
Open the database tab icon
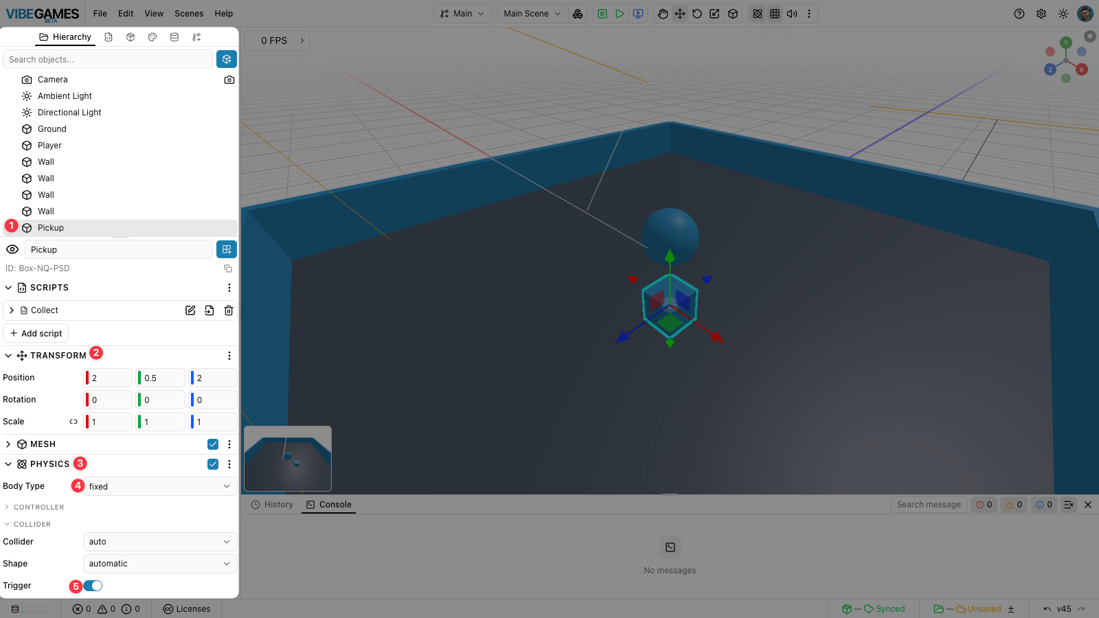coord(174,37)
